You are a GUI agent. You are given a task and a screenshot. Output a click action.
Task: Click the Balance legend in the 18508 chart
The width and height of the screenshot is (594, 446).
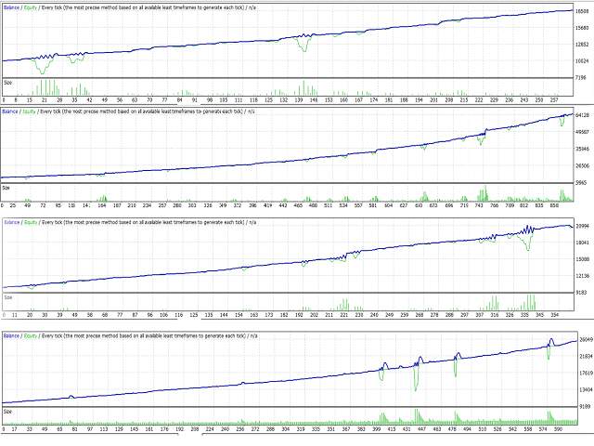coord(11,7)
